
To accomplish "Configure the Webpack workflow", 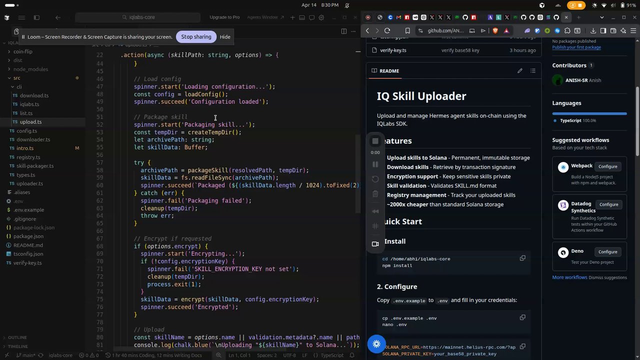I will (x=607, y=166).
